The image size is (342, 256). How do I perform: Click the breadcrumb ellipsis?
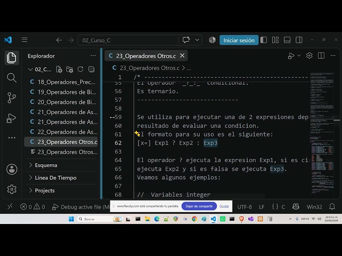(189, 68)
